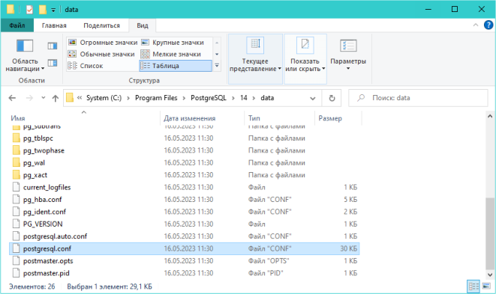
Task: Click the Поиск: data search field
Action: click(418, 98)
